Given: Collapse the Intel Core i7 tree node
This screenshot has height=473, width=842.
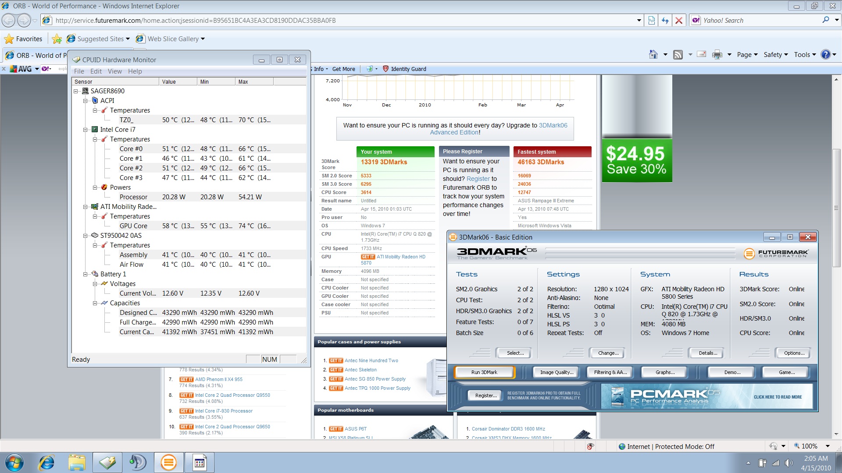Looking at the screenshot, I should (x=86, y=130).
